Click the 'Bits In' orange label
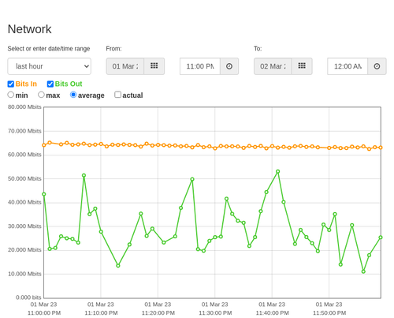Image resolution: width=394 pixels, height=318 pixels. coord(26,84)
